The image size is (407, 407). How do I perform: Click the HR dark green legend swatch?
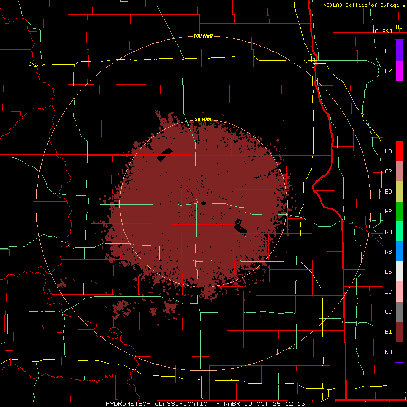pyautogui.click(x=399, y=212)
